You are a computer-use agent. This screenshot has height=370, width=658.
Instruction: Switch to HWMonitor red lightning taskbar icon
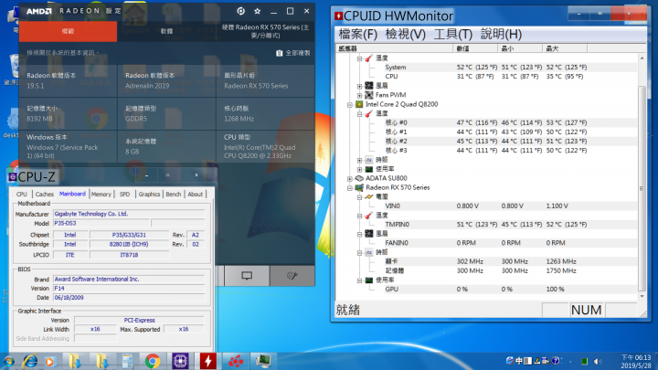(x=208, y=361)
